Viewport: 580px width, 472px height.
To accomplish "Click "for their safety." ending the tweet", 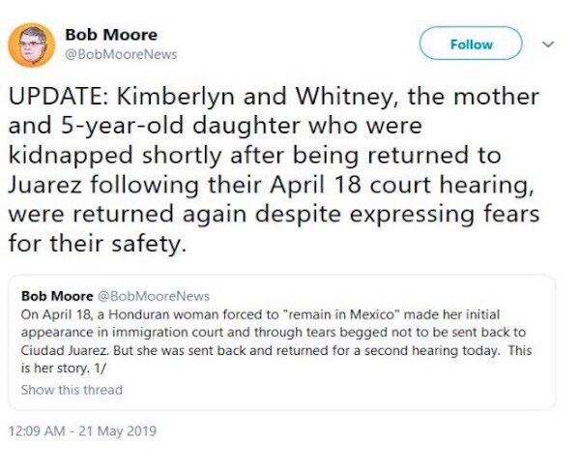I will [x=96, y=243].
